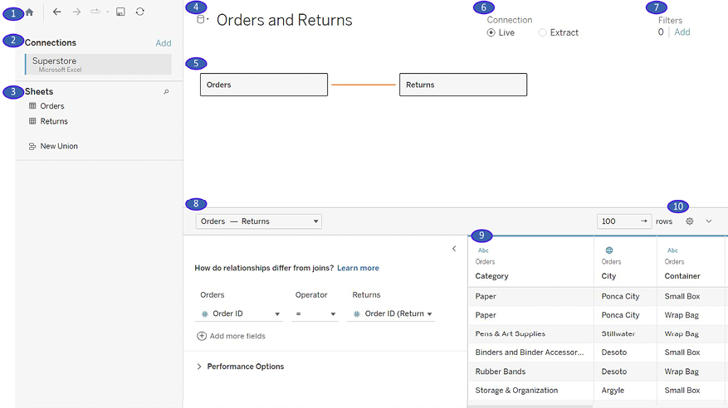This screenshot has height=408, width=728.
Task: Open the Orders — Returns relationship dropdown
Action: [258, 221]
